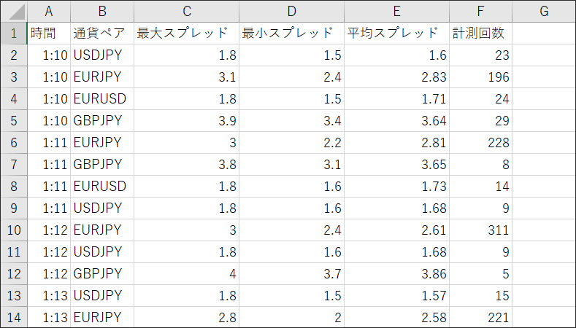Screen dimensions: 576x328
Task: Select cell E12 with value 3.86
Action: 396,274
